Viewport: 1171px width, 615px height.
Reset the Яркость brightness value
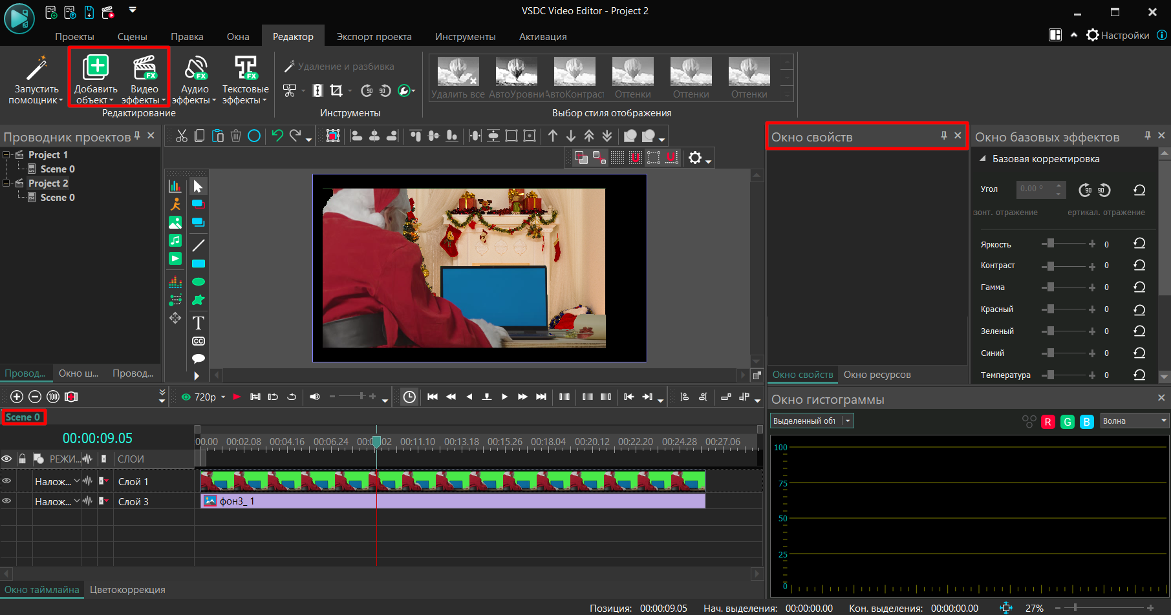pyautogui.click(x=1139, y=244)
